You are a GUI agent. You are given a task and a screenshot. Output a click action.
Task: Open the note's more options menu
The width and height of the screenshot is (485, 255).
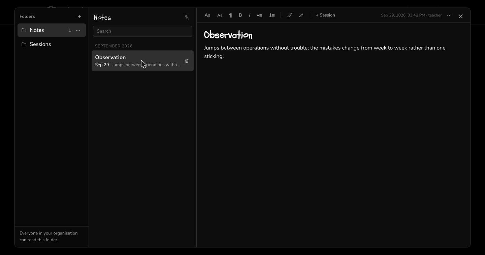[x=449, y=15]
